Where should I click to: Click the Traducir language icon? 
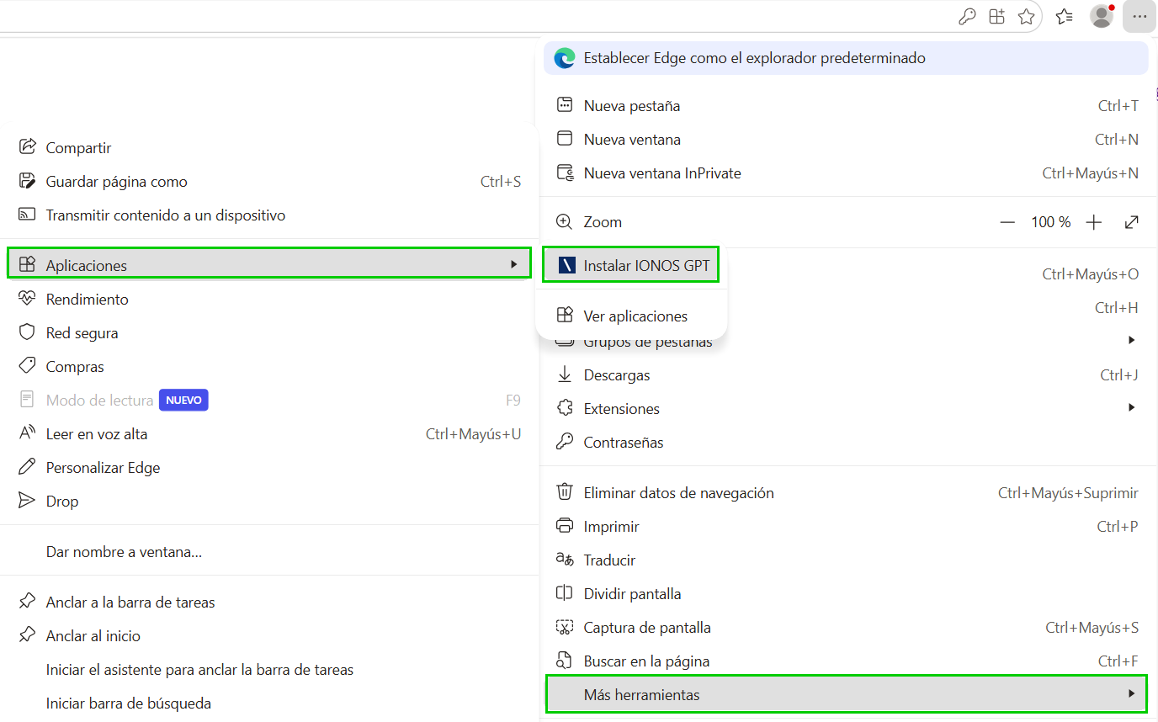[565, 560]
